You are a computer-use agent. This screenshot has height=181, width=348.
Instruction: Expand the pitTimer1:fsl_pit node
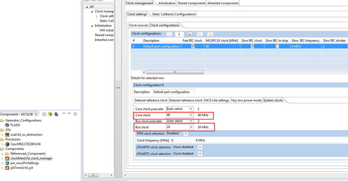tap(2, 168)
